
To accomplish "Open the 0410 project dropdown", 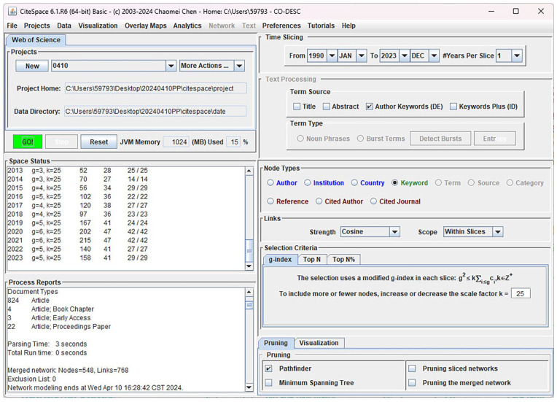I will [171, 66].
